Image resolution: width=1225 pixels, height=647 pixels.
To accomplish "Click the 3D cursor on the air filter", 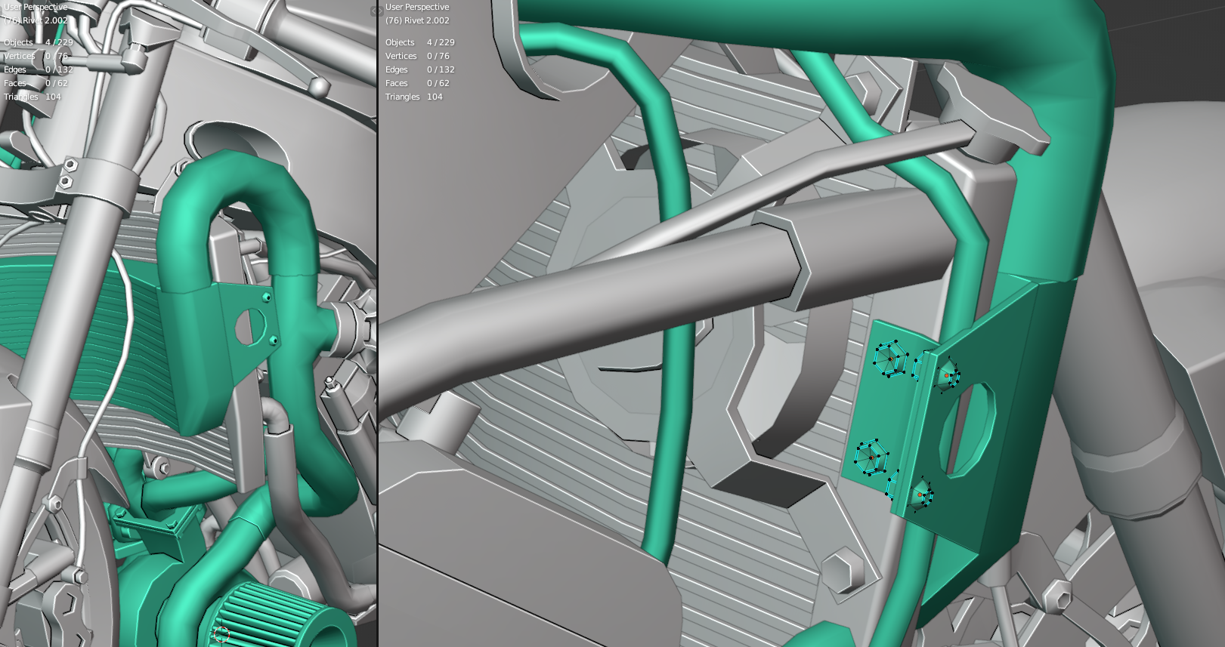I will (221, 634).
